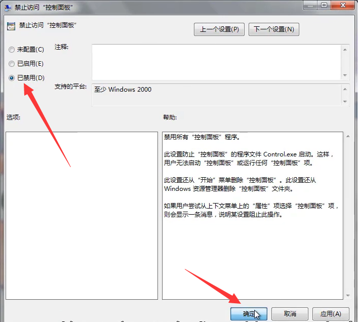Click the 帮助 panel scroll up arrow

point(347,136)
